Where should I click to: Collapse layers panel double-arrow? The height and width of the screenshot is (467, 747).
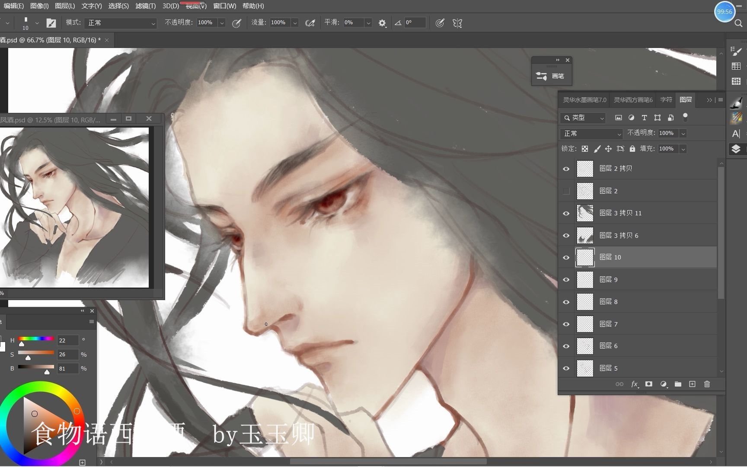pos(709,100)
